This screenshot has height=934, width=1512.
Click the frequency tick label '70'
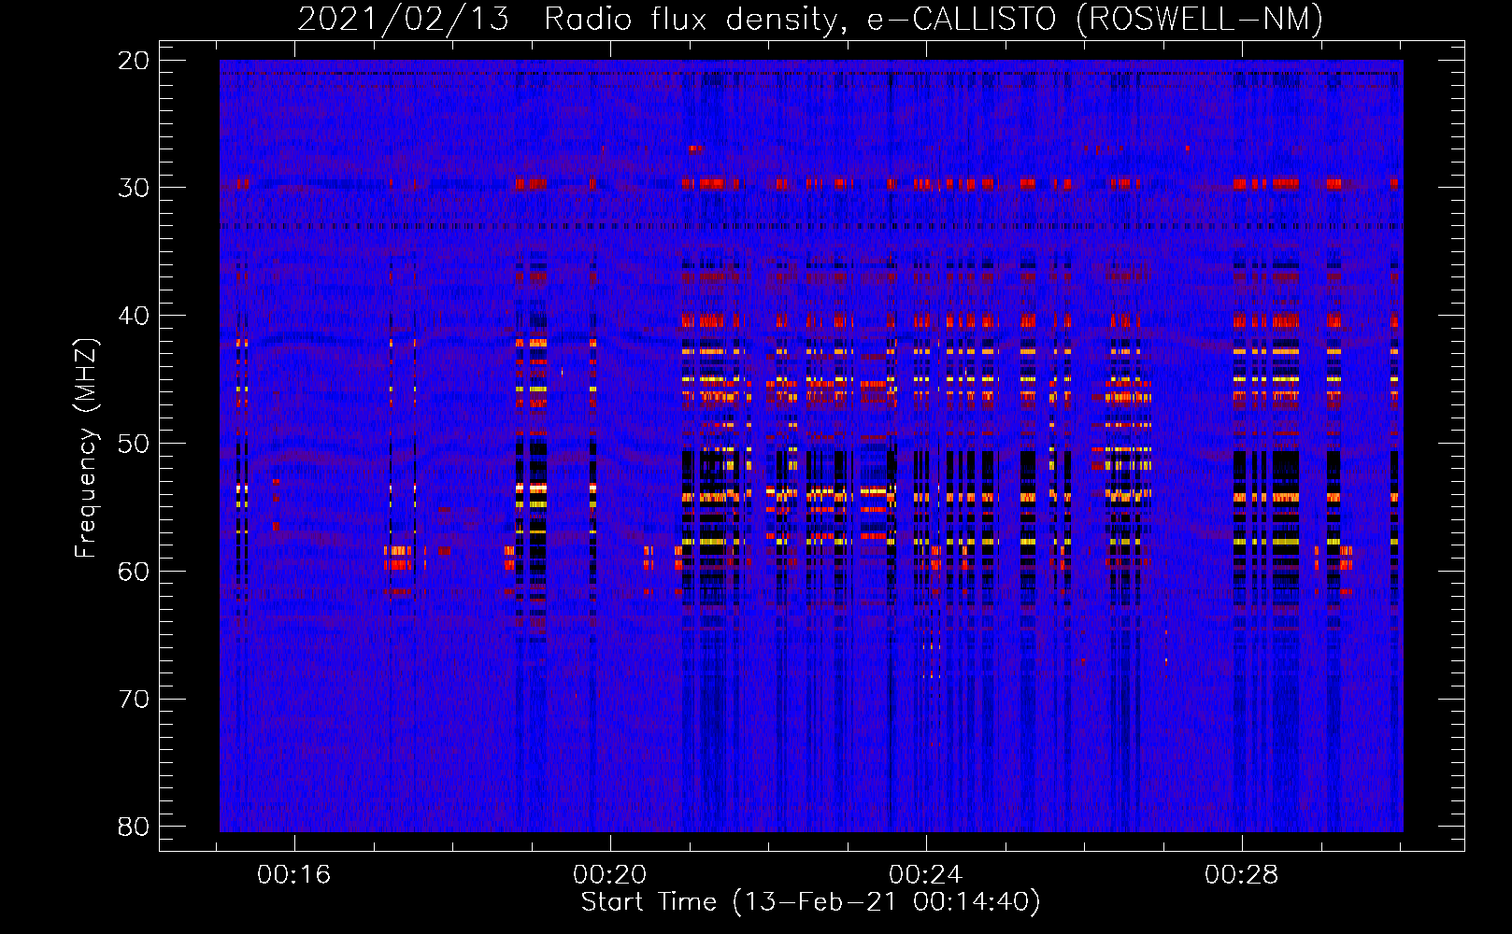tap(134, 699)
